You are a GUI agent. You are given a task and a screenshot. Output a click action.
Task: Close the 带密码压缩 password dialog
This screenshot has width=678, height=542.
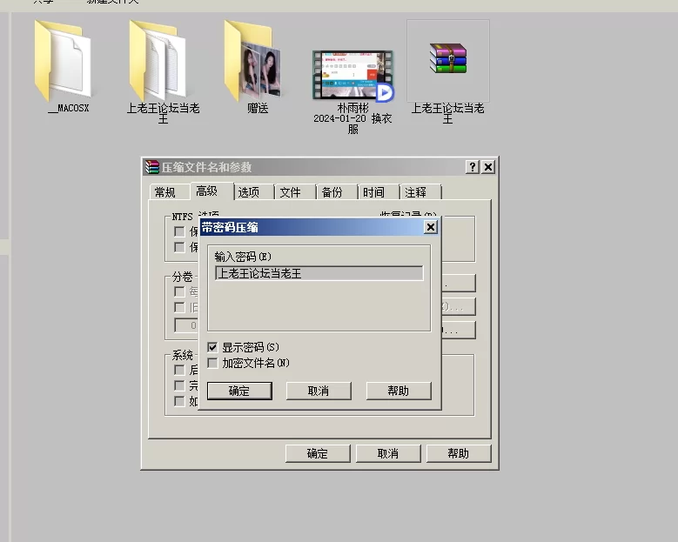point(430,227)
